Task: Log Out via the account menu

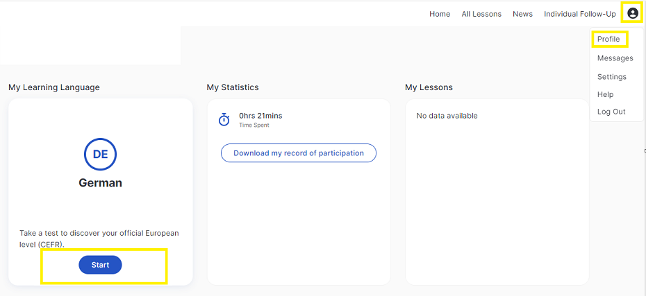Action: coord(611,112)
